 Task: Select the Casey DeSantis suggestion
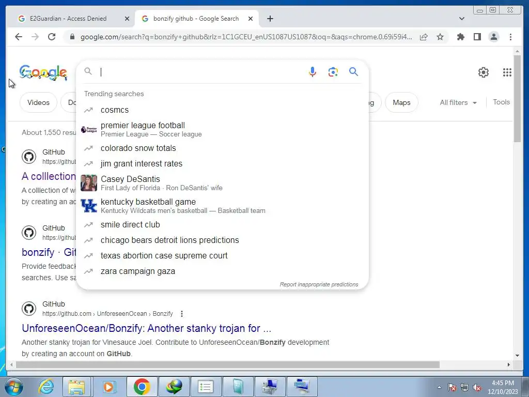tap(223, 183)
